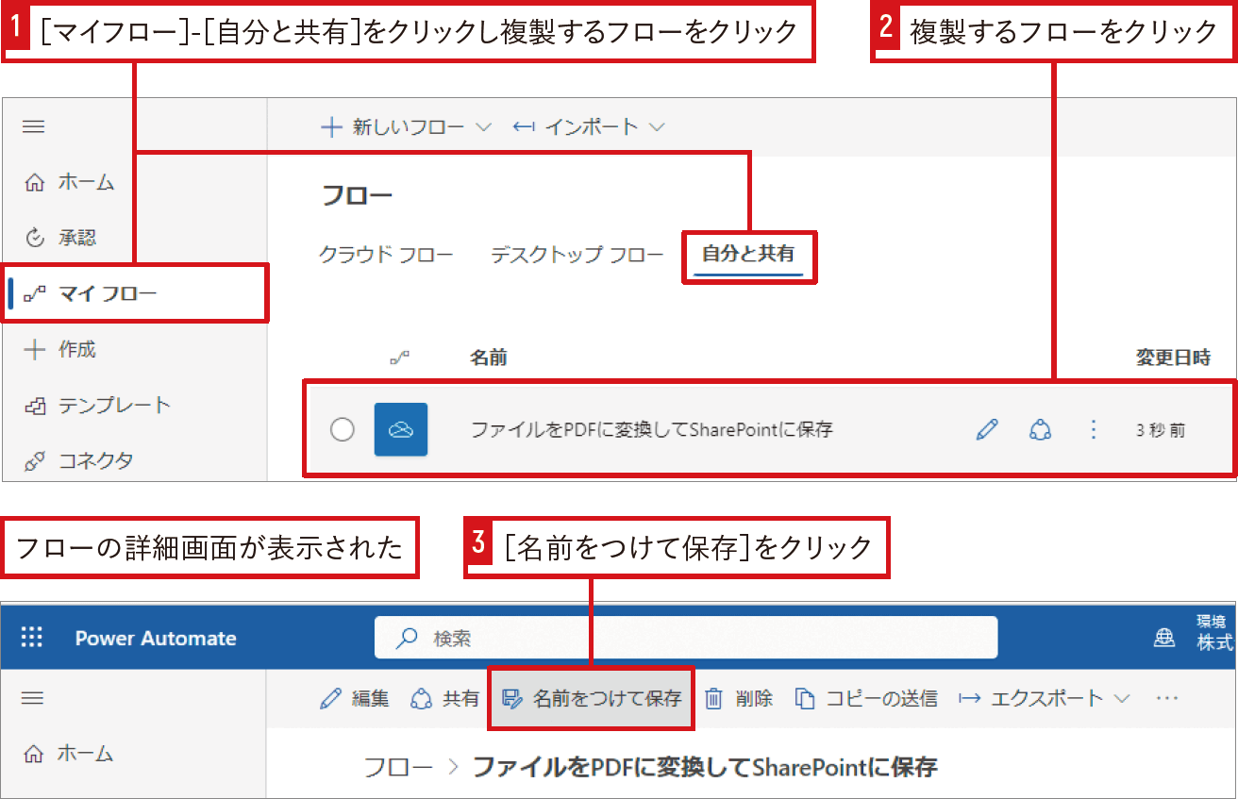This screenshot has height=799, width=1238.
Task: Open テンプレート in the sidebar
Action: pos(98,406)
